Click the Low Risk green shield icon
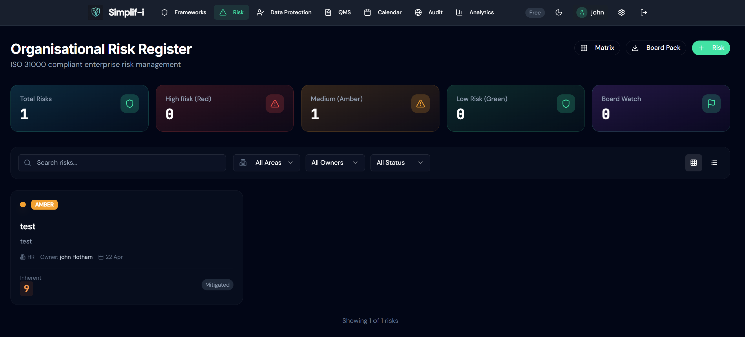Viewport: 745px width, 337px height. click(x=566, y=104)
